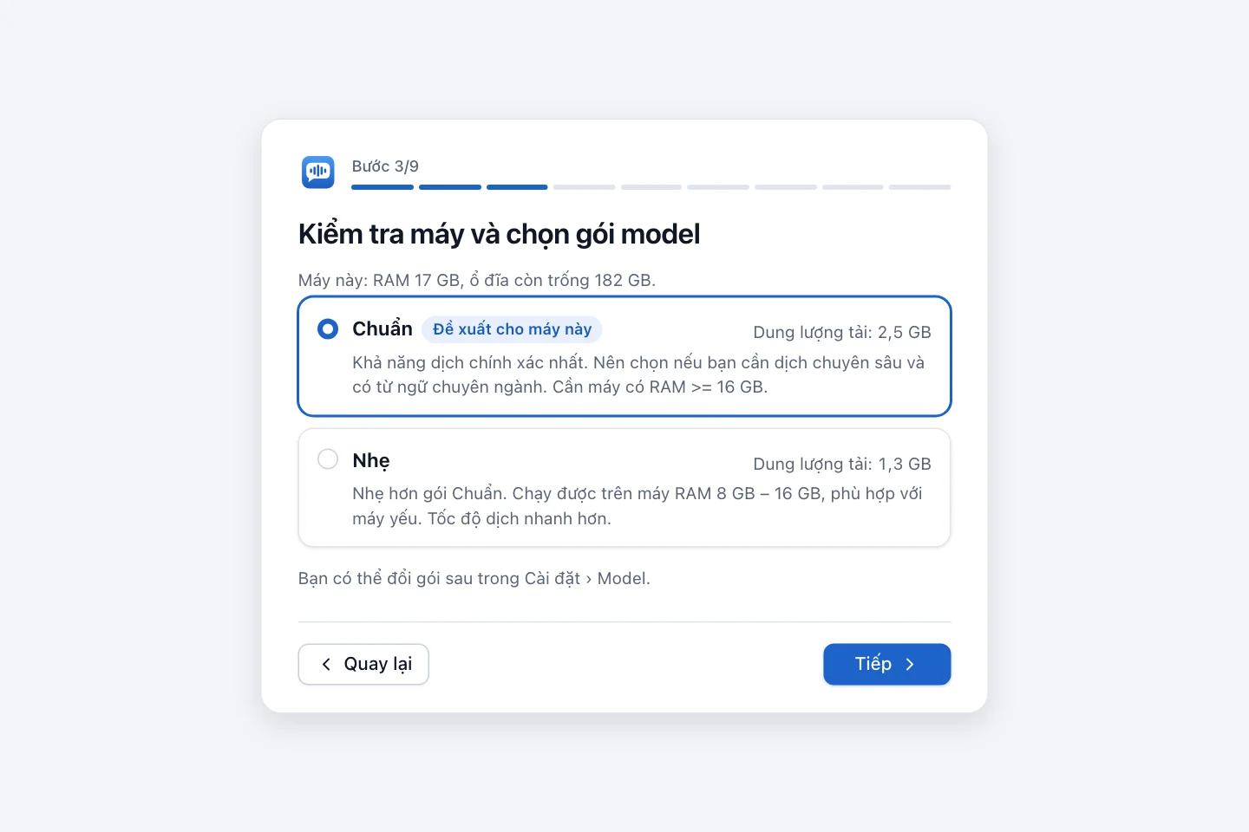
Task: Click the left chevron in Quay lại
Action: tap(326, 664)
